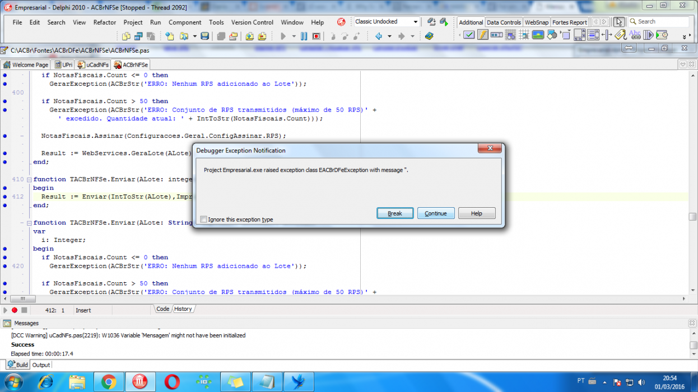The width and height of the screenshot is (698, 392).
Task: Select the LabeledEdit Abc component icon
Action: point(635,35)
